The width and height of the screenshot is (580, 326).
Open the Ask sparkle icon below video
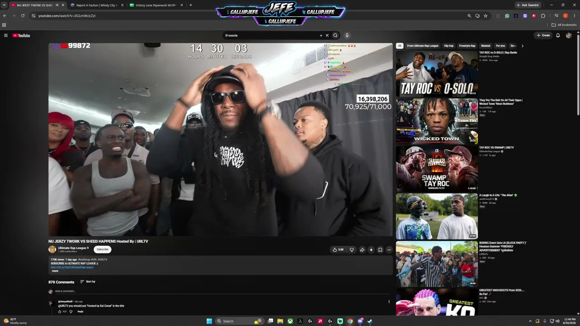(371, 249)
